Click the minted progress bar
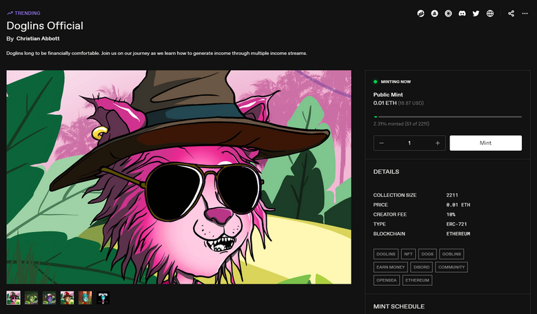Viewport: 537px width, 314px height. point(447,117)
